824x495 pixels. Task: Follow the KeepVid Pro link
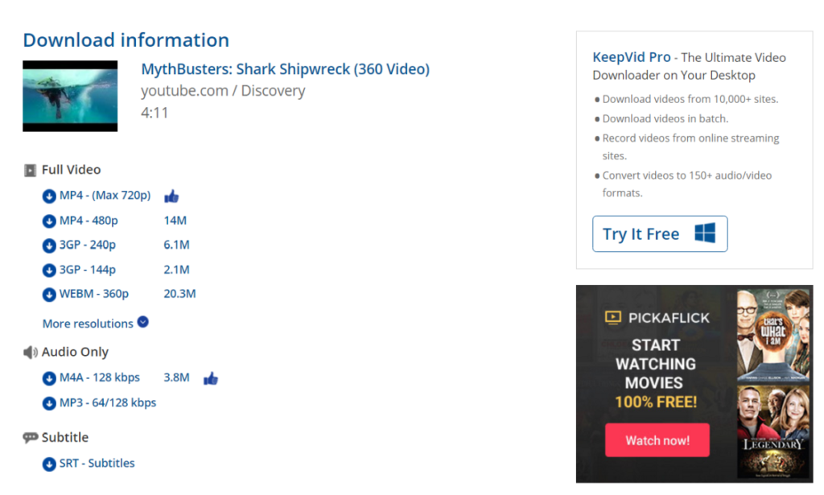click(632, 57)
